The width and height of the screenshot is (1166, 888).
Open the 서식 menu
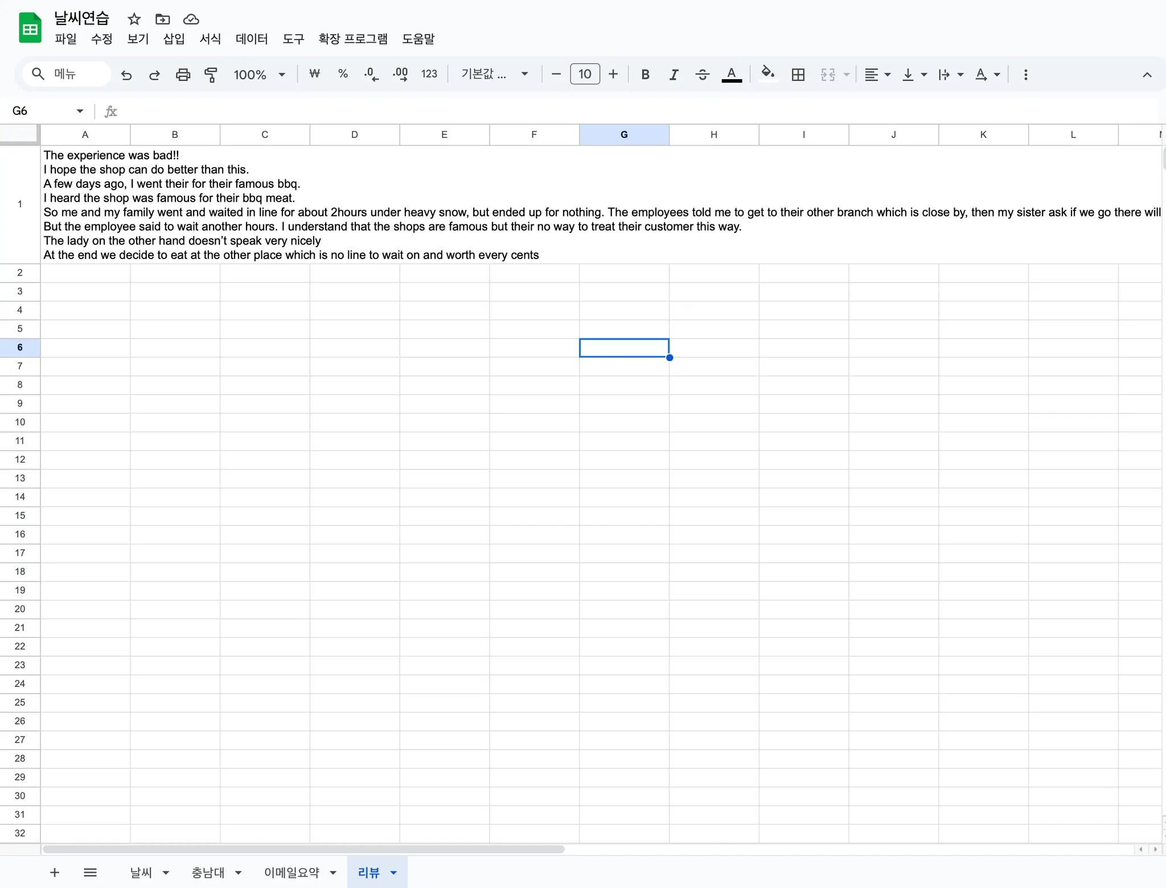click(x=210, y=39)
